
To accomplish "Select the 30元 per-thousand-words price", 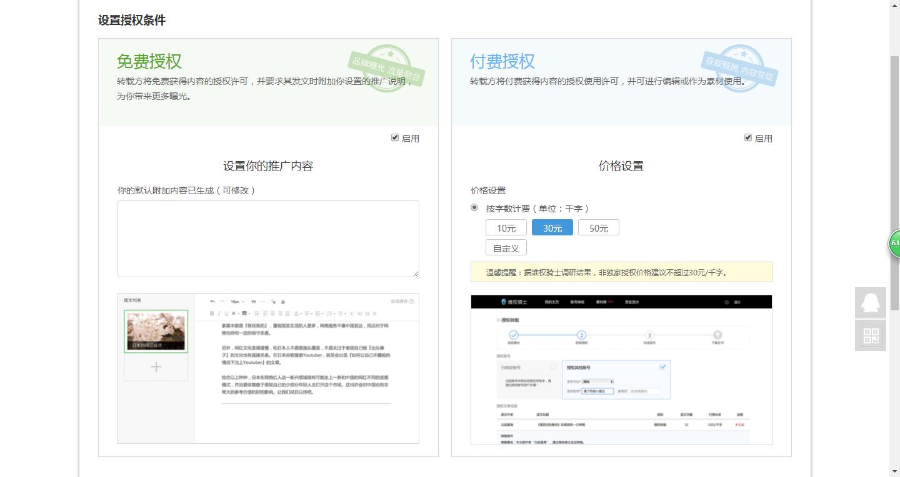I will 552,227.
